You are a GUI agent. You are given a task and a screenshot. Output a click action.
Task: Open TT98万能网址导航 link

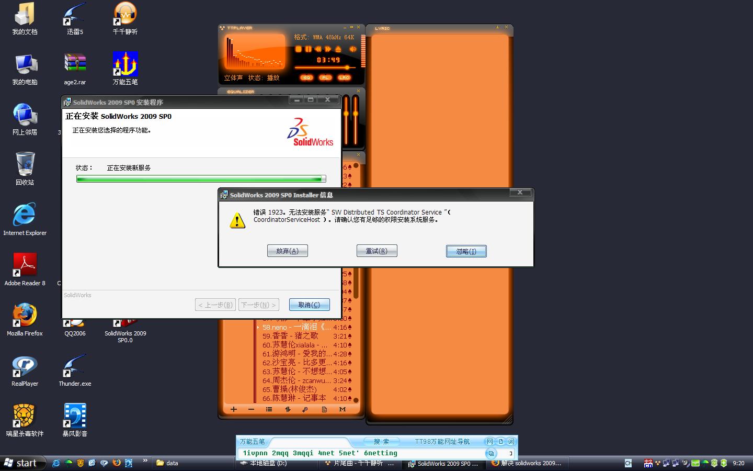(x=442, y=442)
